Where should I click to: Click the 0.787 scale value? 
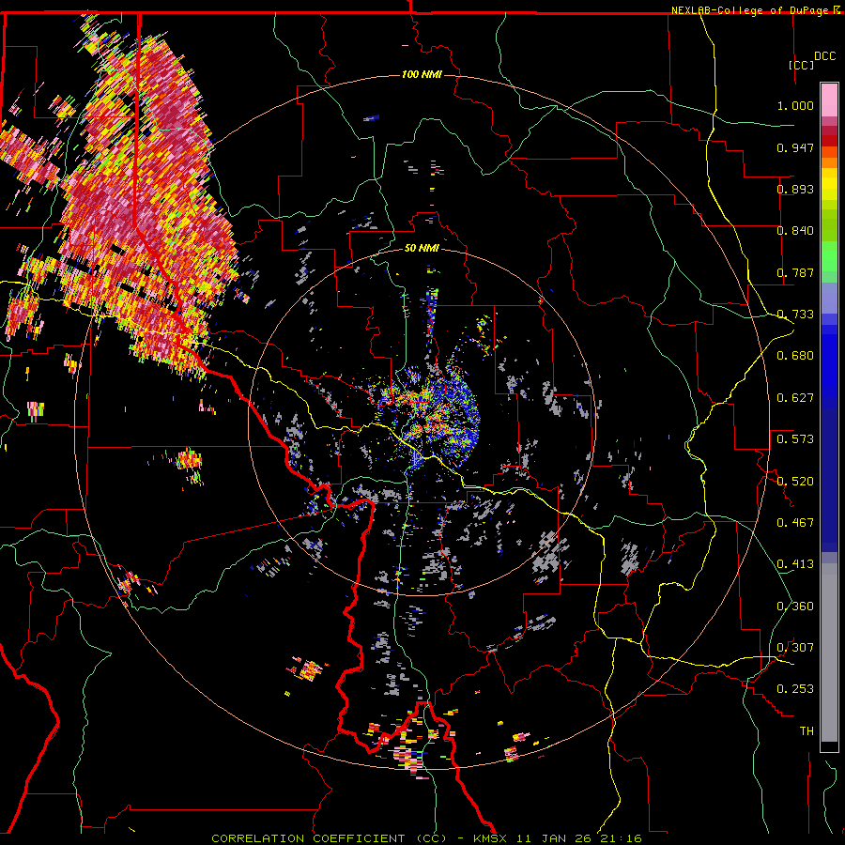795,272
